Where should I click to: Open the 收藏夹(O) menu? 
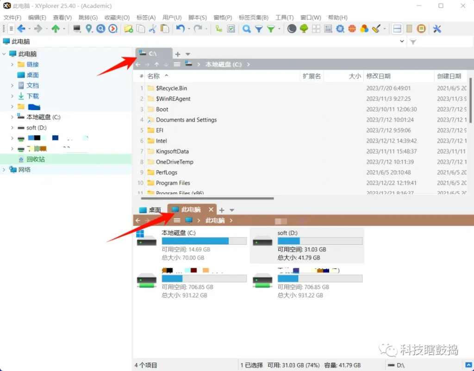(117, 18)
